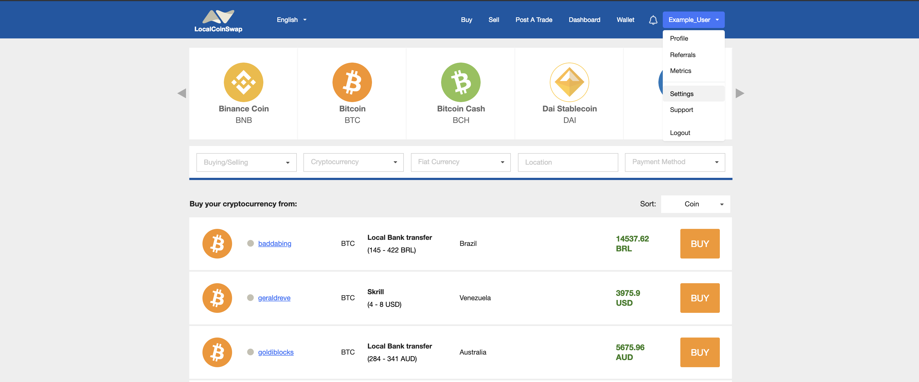Select the Bitcoin BTC coin icon

pos(352,82)
